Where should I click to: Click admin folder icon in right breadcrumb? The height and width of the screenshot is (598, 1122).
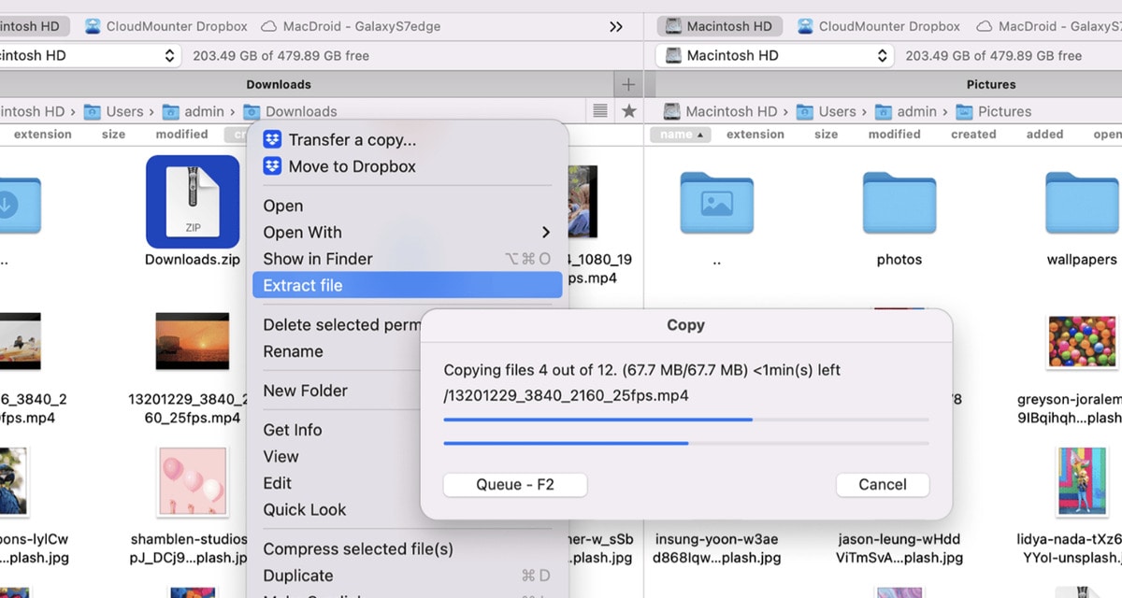pos(884,111)
